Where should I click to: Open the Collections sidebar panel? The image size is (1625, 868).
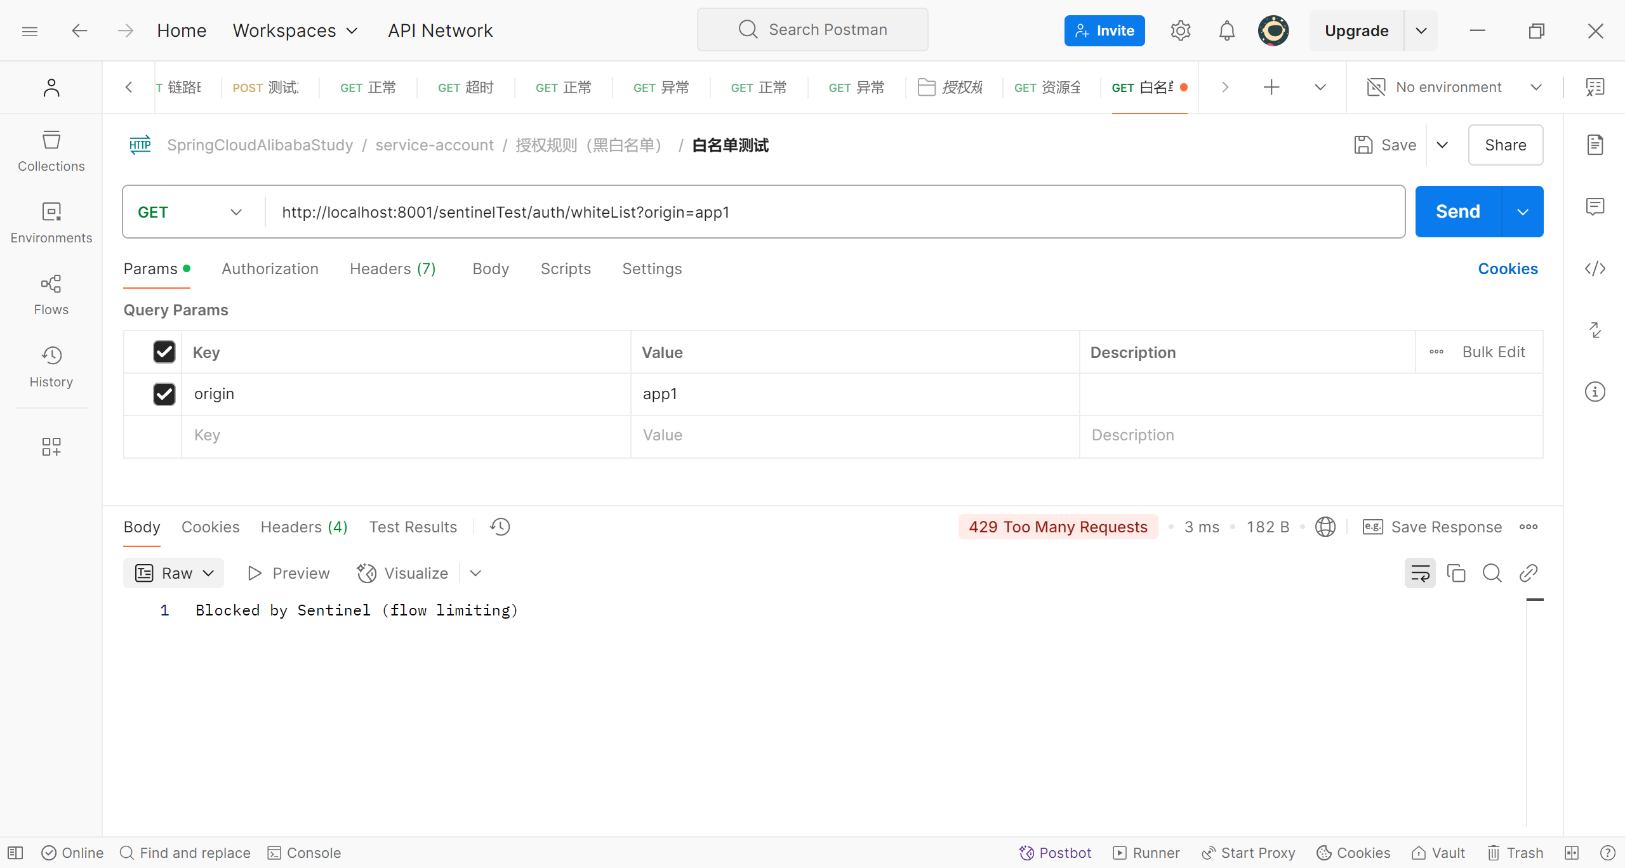click(x=51, y=151)
